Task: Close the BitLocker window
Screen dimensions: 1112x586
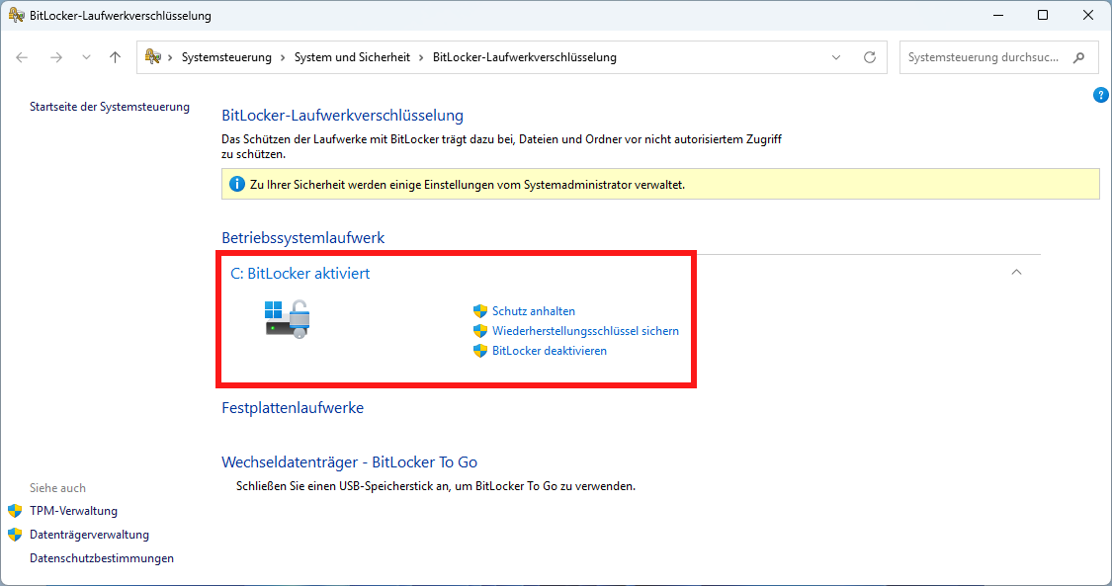Action: click(1088, 15)
